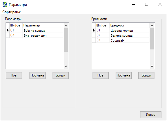
Task: Click down arrow of Вредности list scrollbar
Action: click(x=152, y=66)
